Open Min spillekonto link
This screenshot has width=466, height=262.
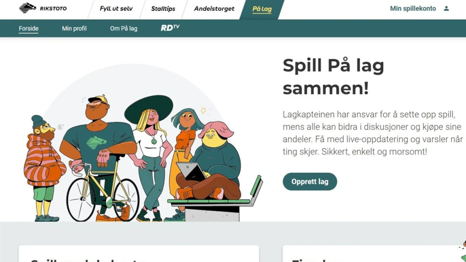pos(413,9)
